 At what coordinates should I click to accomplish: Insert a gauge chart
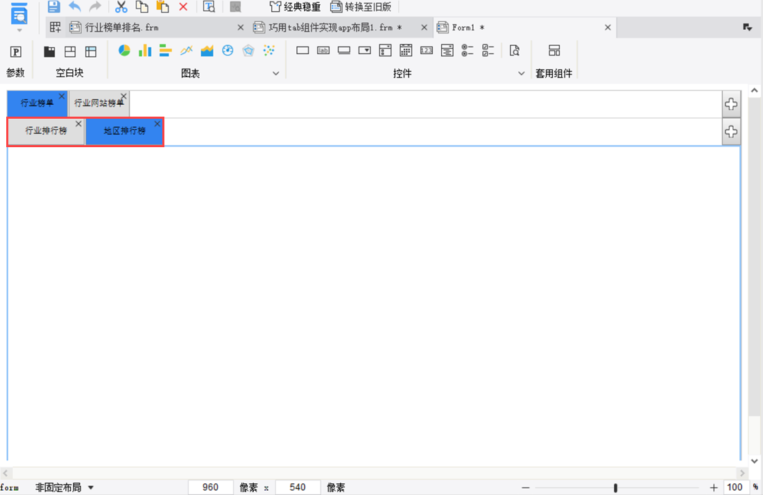pos(228,50)
